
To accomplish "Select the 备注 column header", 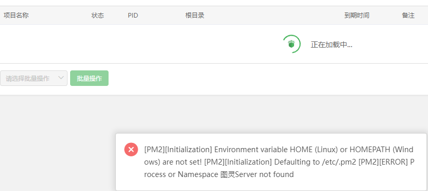I will (408, 16).
